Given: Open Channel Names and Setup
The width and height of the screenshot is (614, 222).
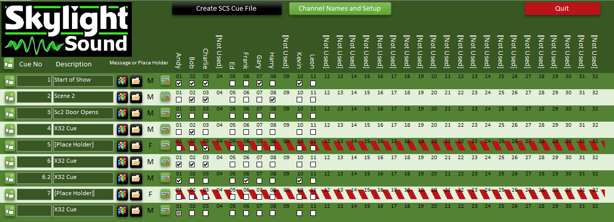Looking at the screenshot, I should pos(341,9).
